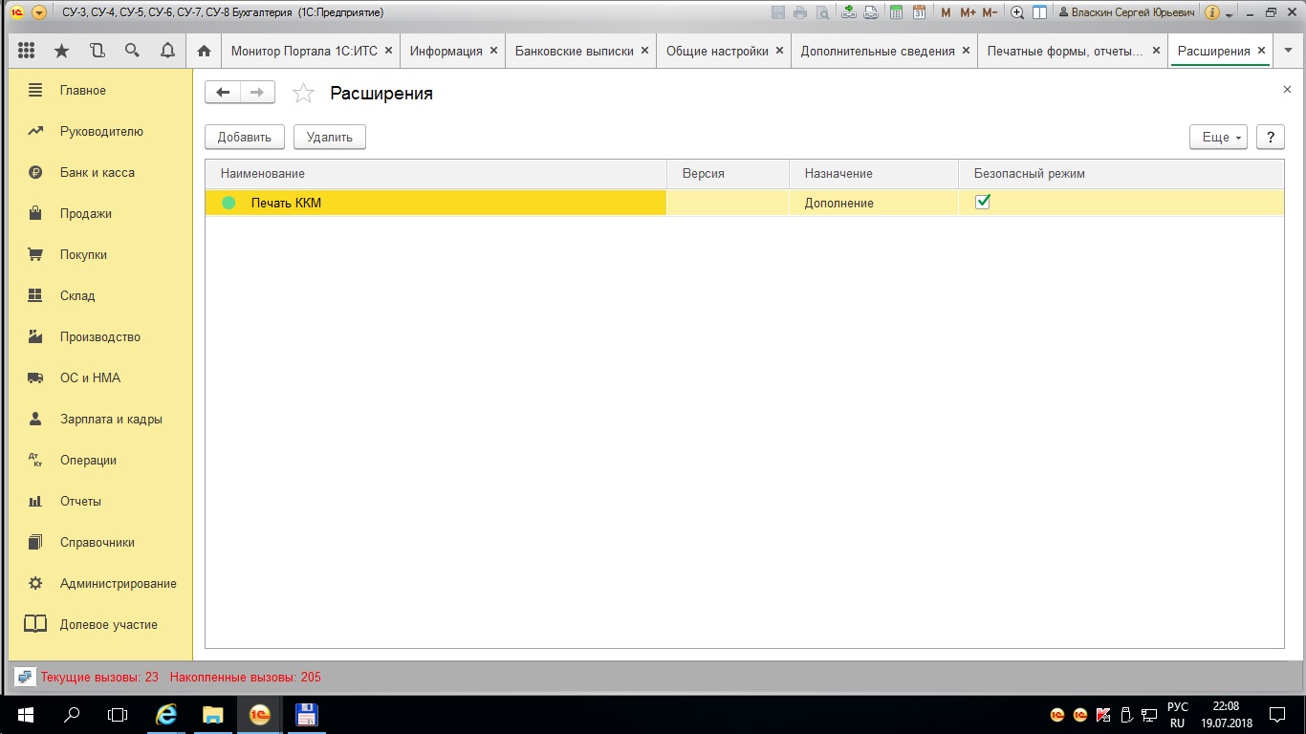This screenshot has height=734, width=1306.
Task: Open Internet Explorer from the taskbar
Action: [166, 714]
